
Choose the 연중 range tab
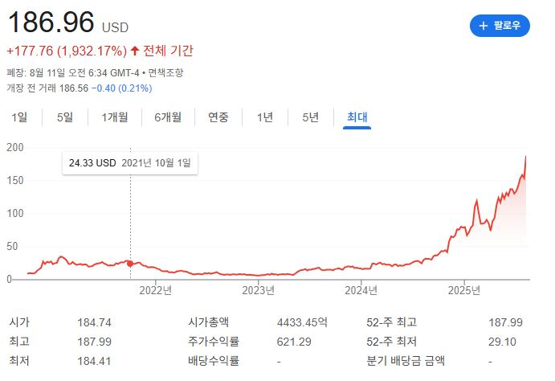[x=218, y=117]
